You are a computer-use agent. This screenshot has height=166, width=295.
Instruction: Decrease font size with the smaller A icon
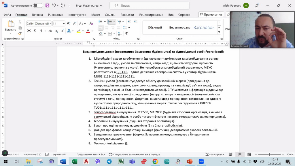75,23
